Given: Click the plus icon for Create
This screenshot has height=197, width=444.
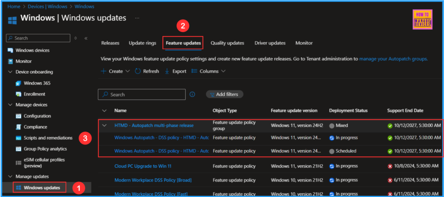Looking at the screenshot, I should 103,71.
